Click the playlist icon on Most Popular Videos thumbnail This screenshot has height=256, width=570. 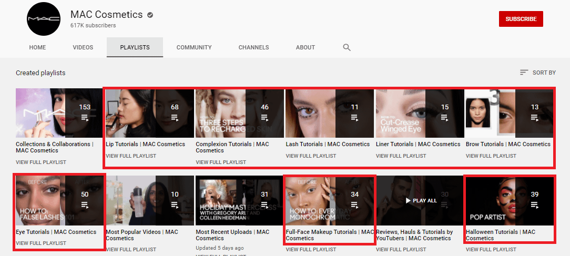pos(175,204)
